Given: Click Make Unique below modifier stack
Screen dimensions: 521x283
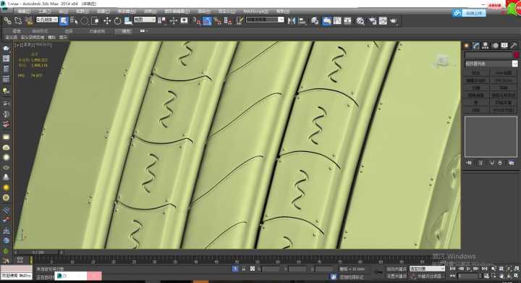Looking at the screenshot, I should (x=492, y=163).
